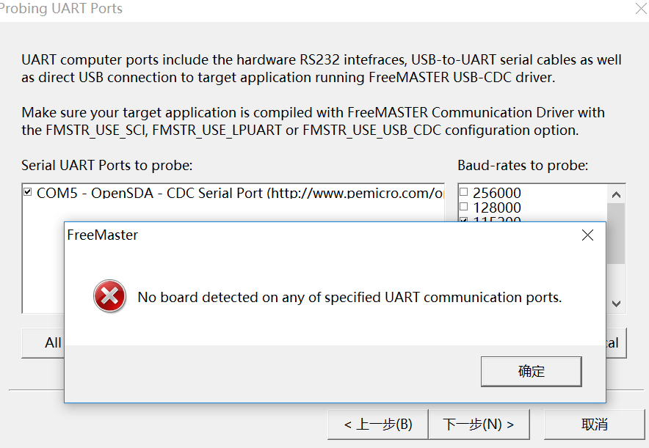Click the baud-rates list scrollbar thumb
This screenshot has width=649, height=448.
pyautogui.click(x=616, y=235)
